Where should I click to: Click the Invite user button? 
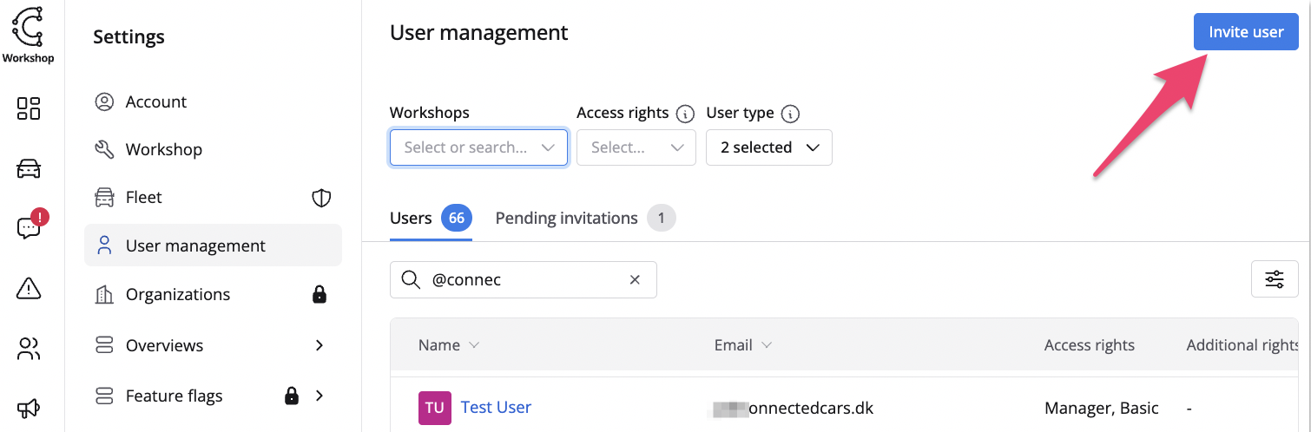(x=1245, y=32)
